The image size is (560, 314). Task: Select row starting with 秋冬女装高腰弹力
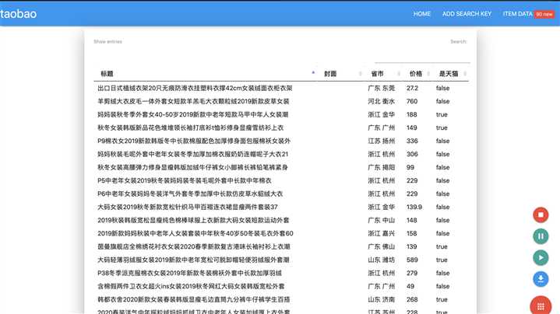coord(281,167)
